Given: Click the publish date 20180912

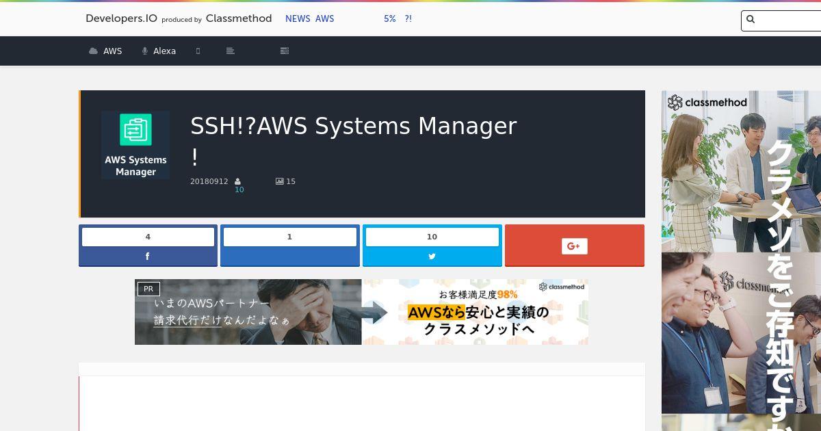Looking at the screenshot, I should 209,181.
